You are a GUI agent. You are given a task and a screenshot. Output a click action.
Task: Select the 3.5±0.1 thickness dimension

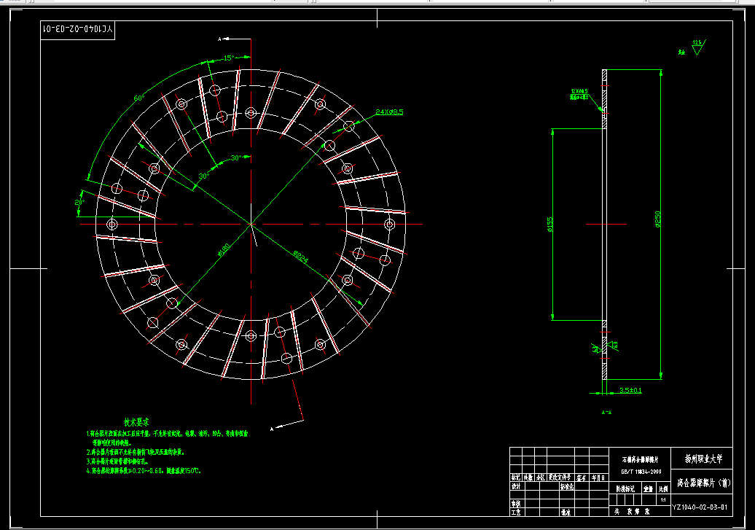630,390
